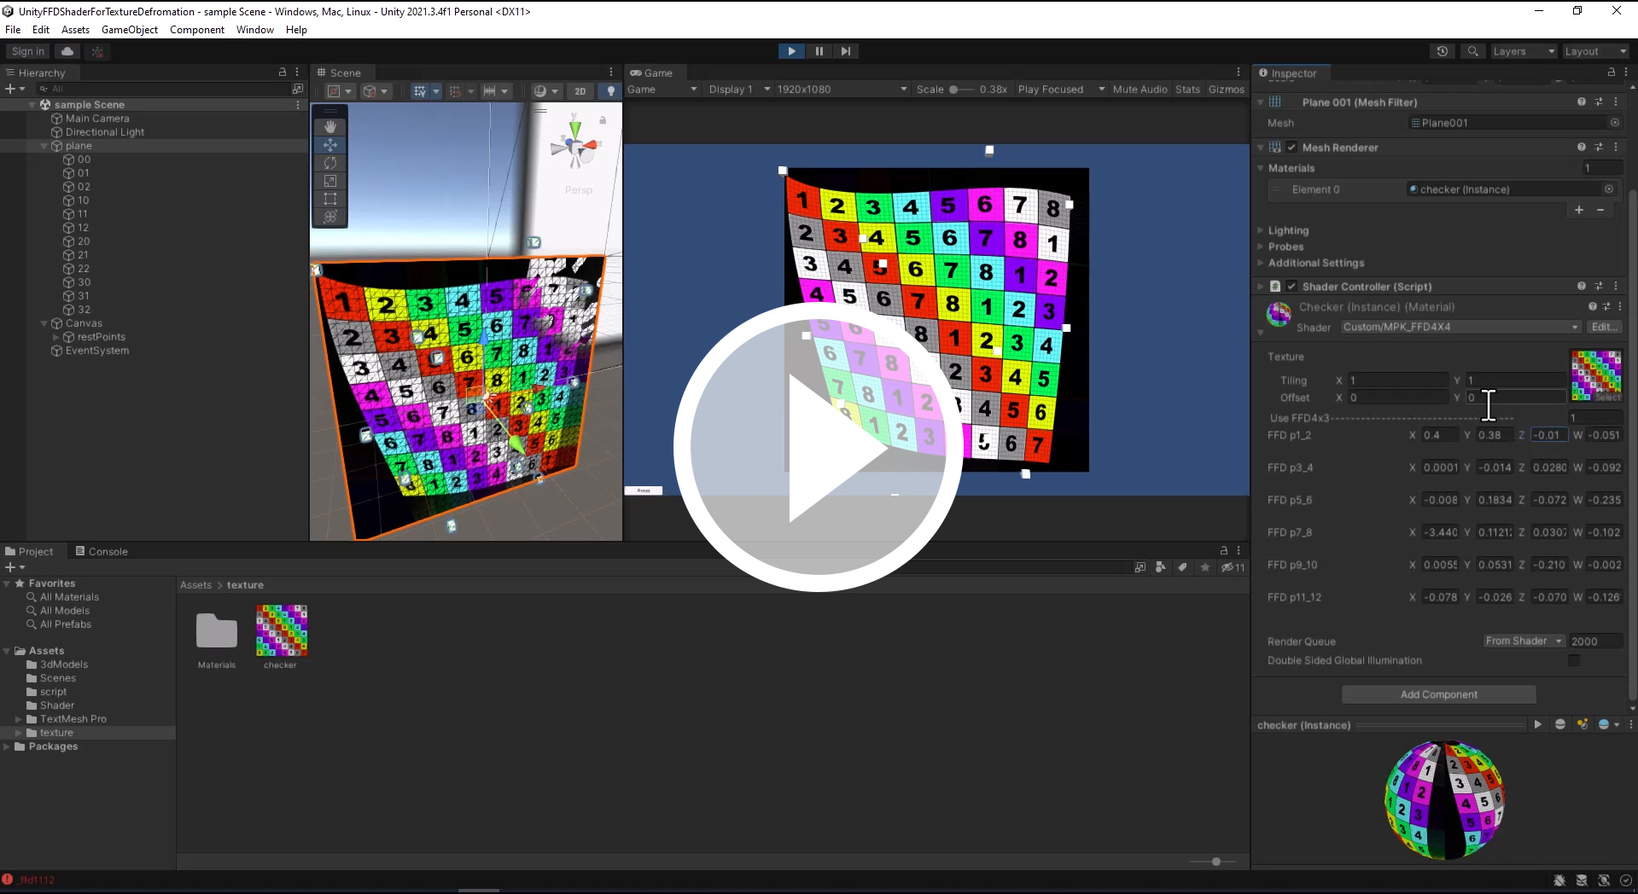Open the Shader Controller component kebab menu
The image size is (1638, 894).
click(x=1616, y=286)
